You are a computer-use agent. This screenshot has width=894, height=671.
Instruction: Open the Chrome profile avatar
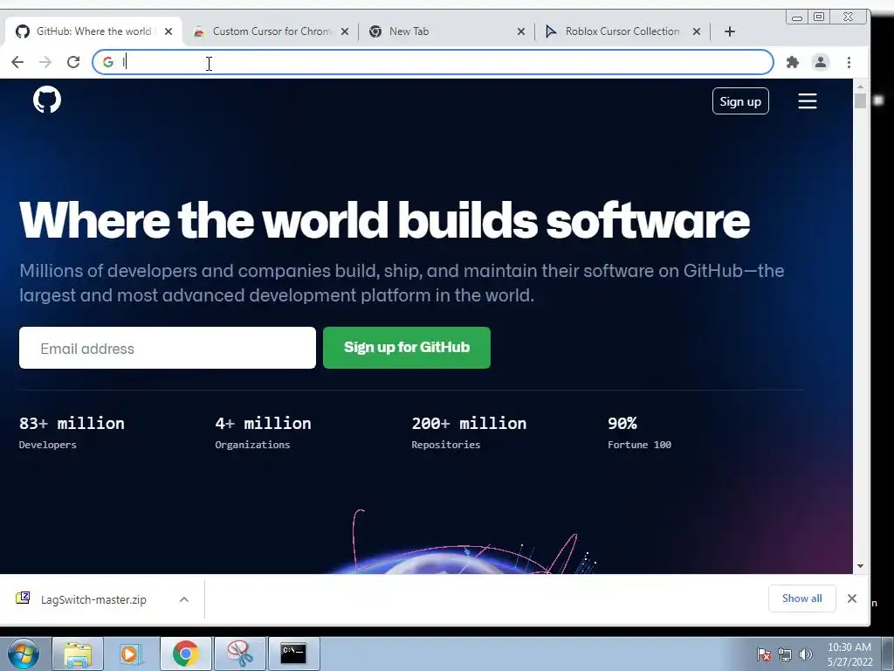click(x=821, y=62)
